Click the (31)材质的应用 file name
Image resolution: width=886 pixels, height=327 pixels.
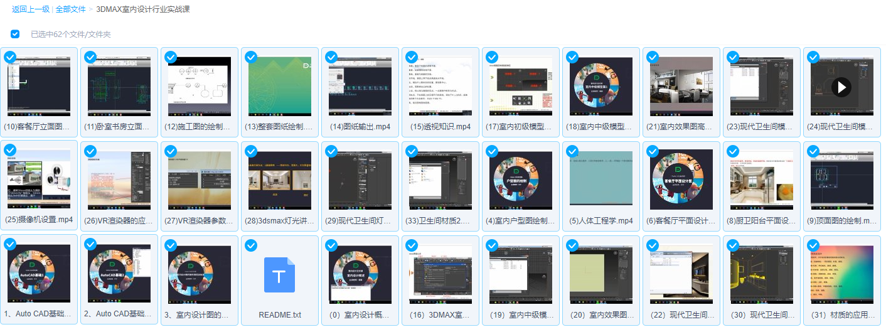[x=841, y=314]
